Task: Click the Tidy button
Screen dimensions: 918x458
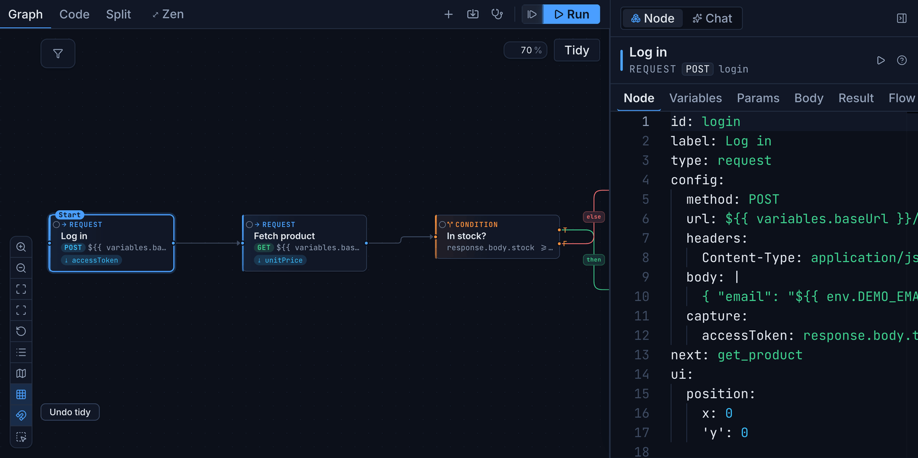Action: pos(577,50)
